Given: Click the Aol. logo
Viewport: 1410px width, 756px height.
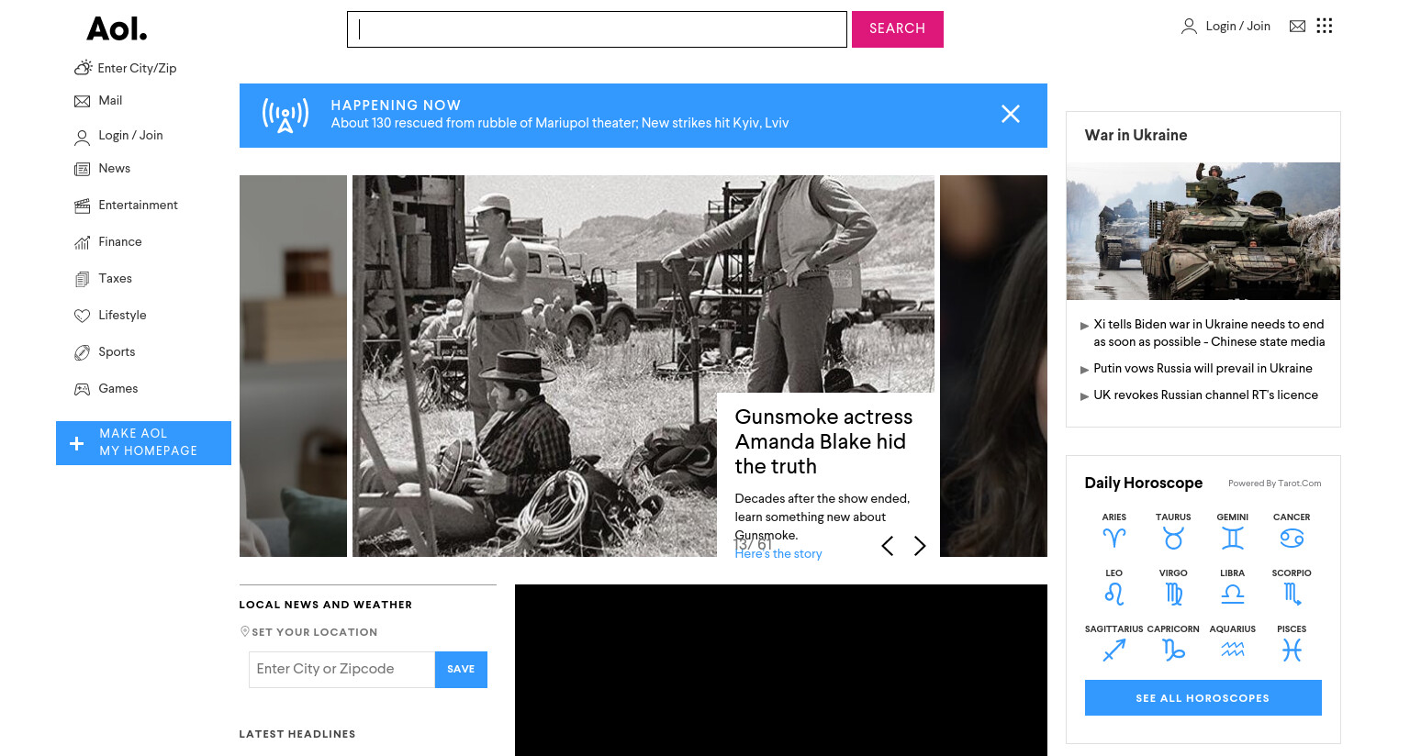Looking at the screenshot, I should (117, 29).
